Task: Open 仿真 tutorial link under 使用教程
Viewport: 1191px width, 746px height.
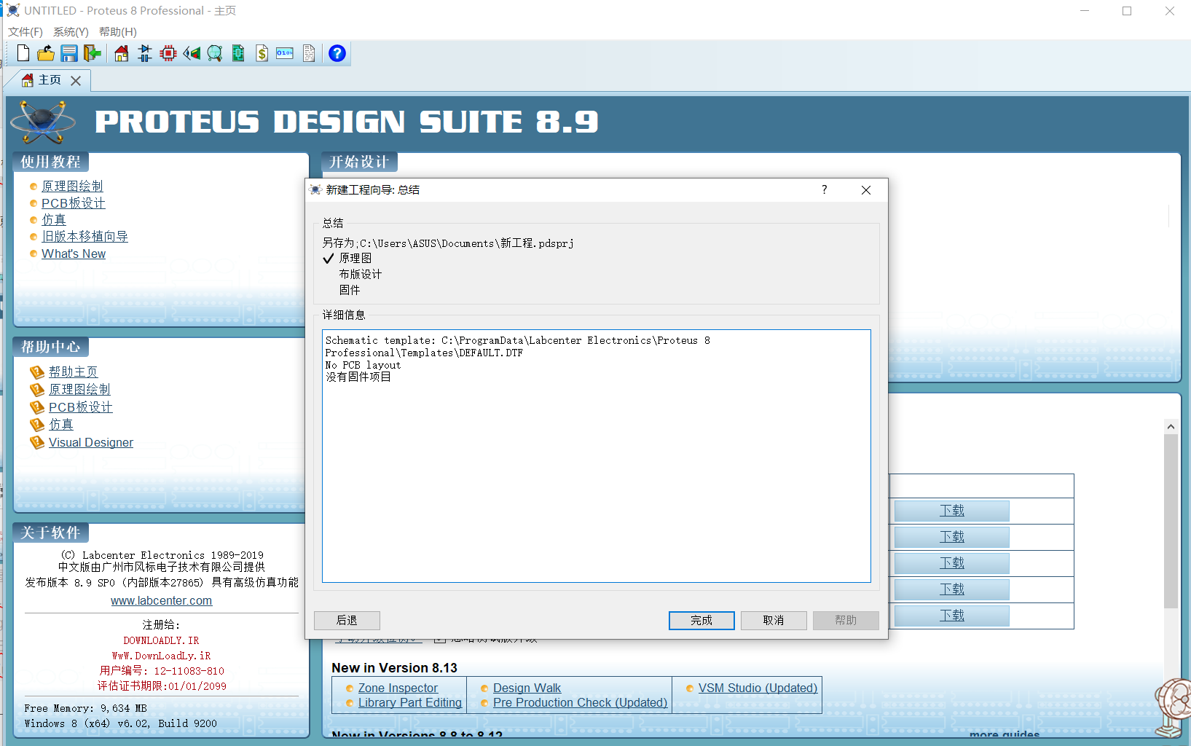Action: click(x=54, y=220)
